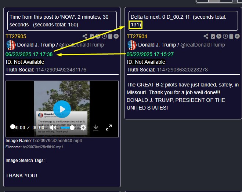Click Filename value ba20979c425e5640.mp4
Viewport: 242px width, 192px height.
(x=43, y=147)
